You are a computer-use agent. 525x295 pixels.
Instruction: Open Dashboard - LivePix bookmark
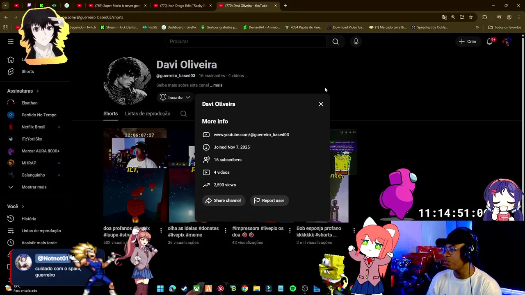pos(179,27)
